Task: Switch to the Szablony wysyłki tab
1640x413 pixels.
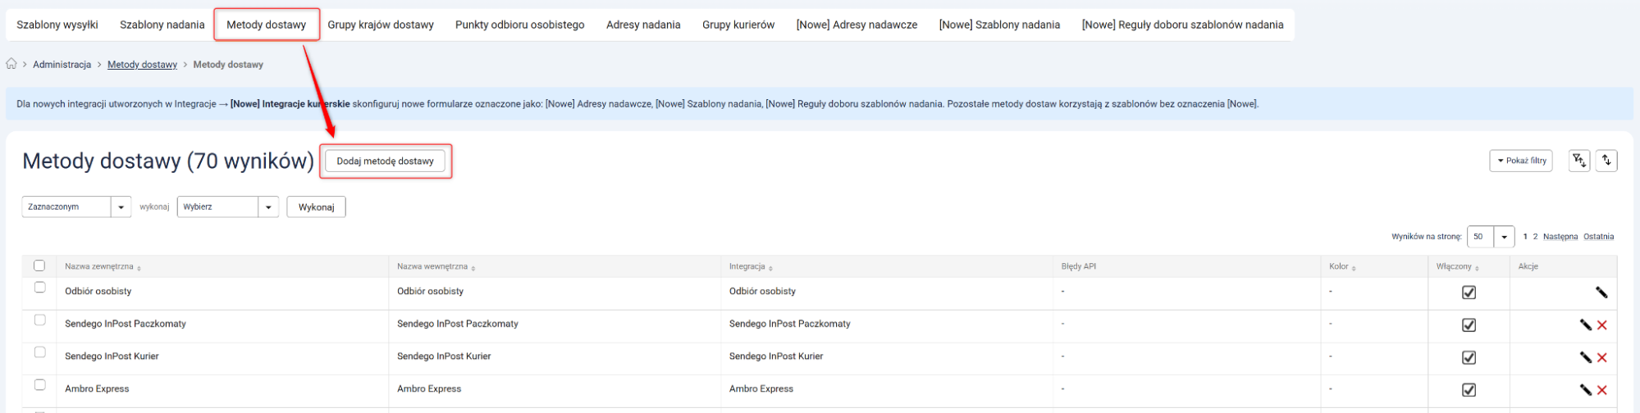Action: [57, 25]
